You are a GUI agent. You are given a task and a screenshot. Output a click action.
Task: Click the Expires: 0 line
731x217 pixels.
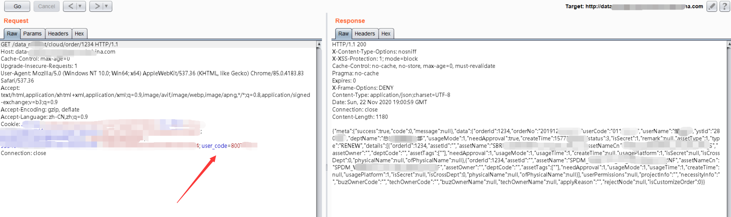coord(344,81)
